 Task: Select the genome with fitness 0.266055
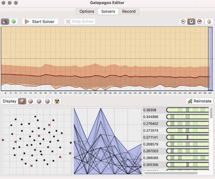(176, 158)
